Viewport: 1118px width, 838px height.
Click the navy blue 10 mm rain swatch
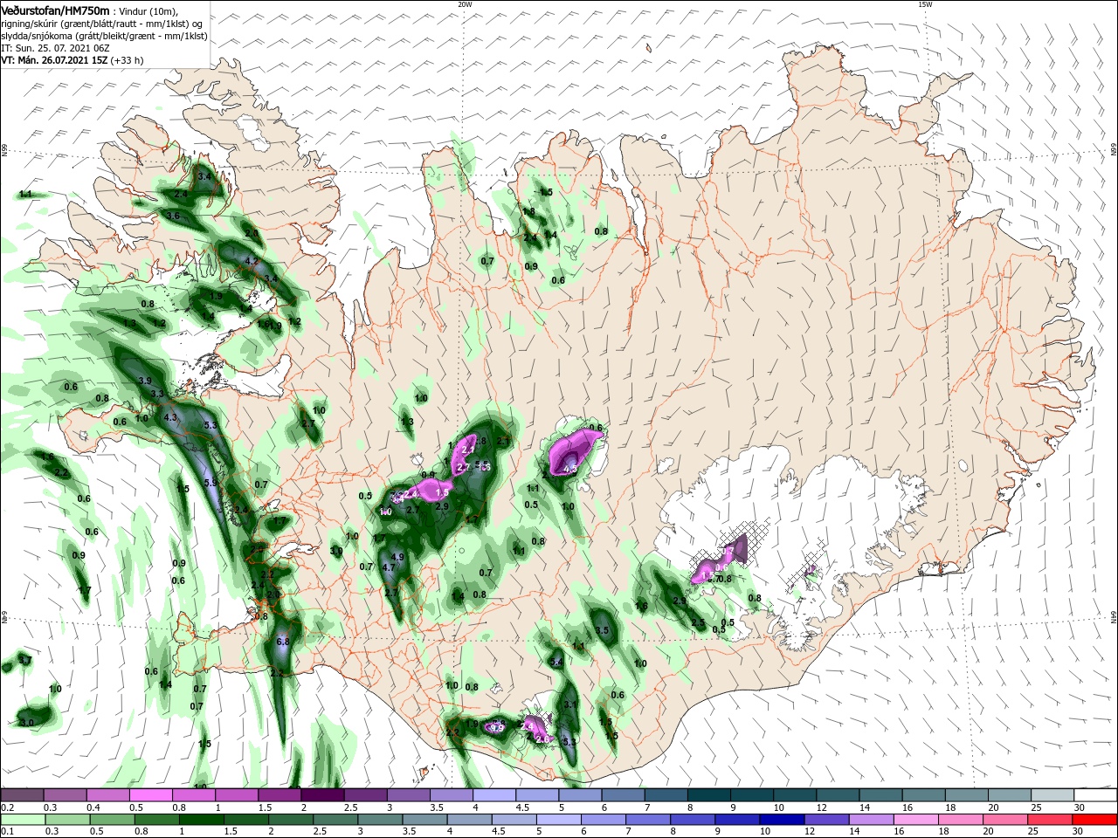coord(783,819)
